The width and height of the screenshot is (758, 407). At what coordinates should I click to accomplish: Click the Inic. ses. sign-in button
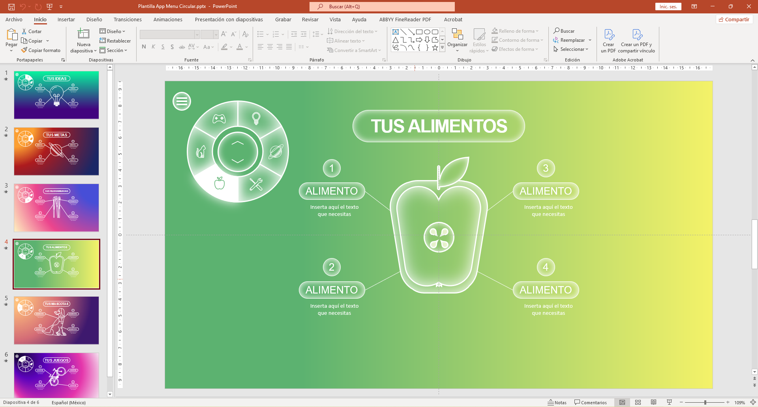(668, 7)
